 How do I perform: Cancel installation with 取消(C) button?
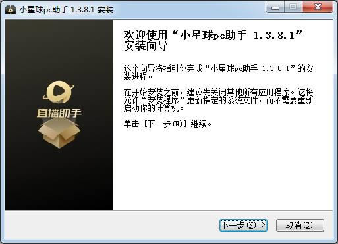pos(300,225)
